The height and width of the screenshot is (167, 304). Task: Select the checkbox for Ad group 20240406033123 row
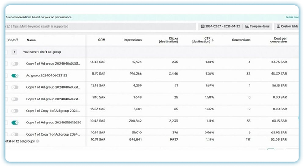point(6,75)
